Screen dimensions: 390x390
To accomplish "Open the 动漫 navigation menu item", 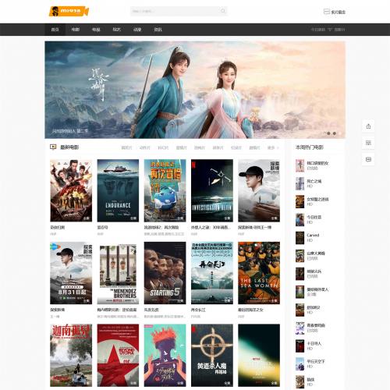I will click(x=137, y=30).
